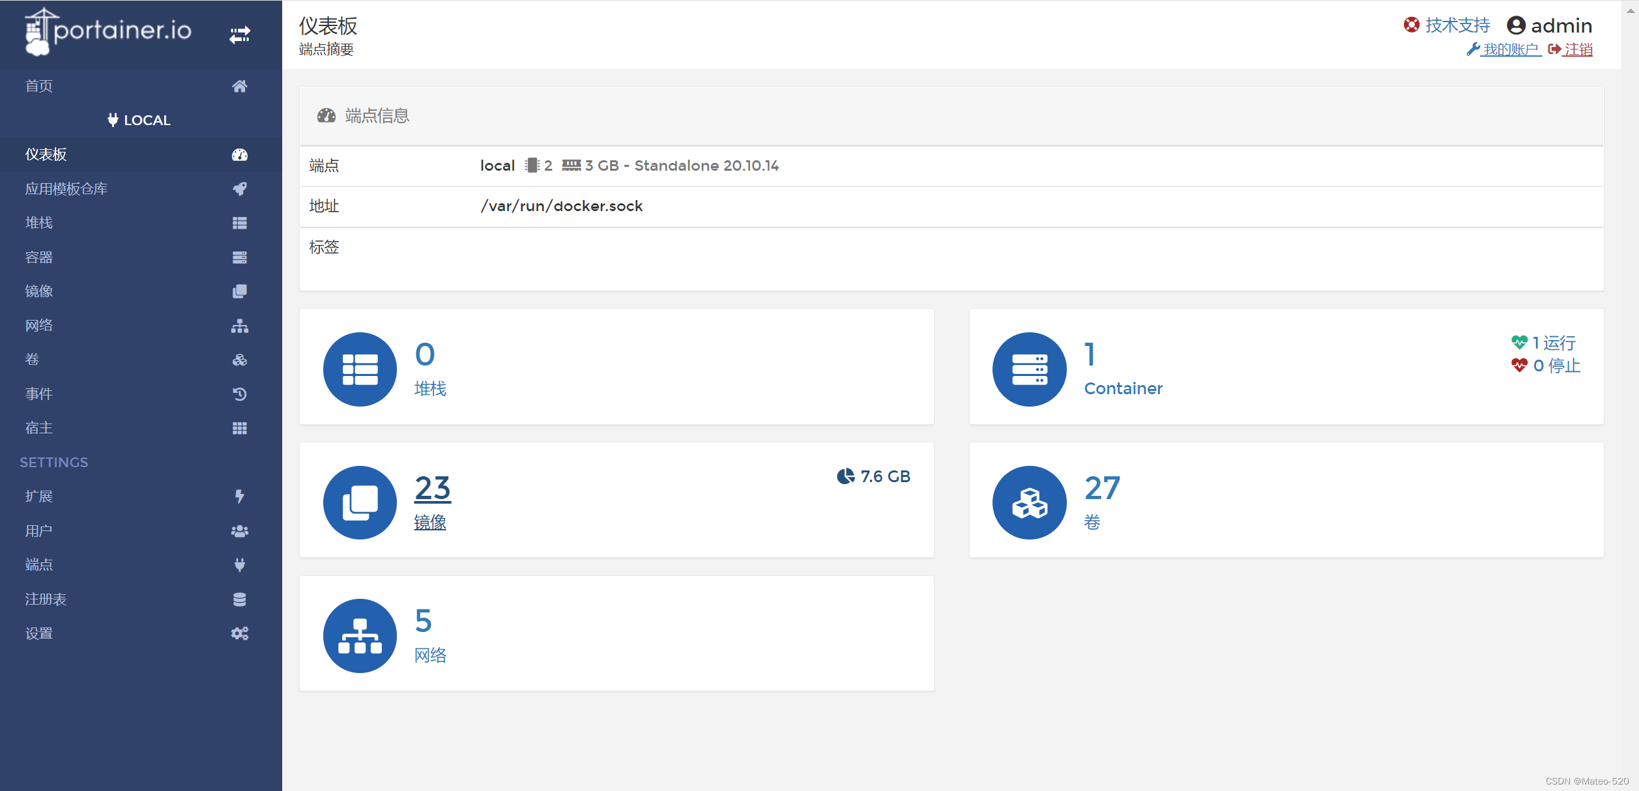Click the networks sitemap icon in sidebar
The width and height of the screenshot is (1639, 791).
240,326
